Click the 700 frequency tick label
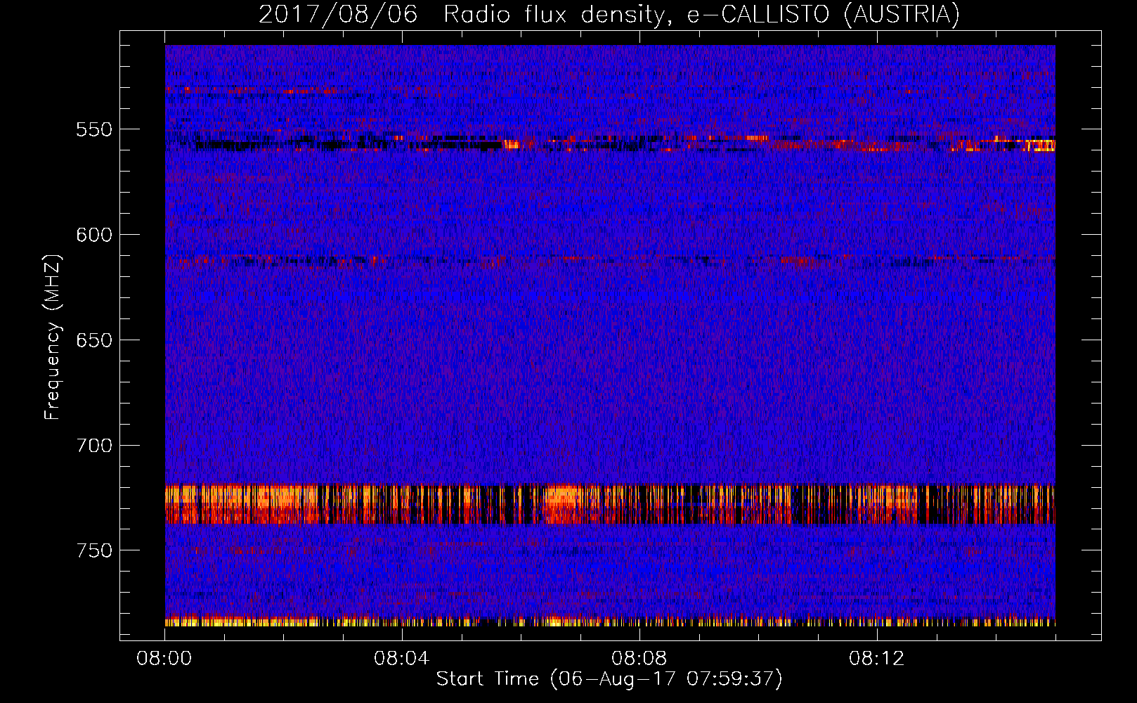Screen dimensions: 1137x703 coord(94,446)
